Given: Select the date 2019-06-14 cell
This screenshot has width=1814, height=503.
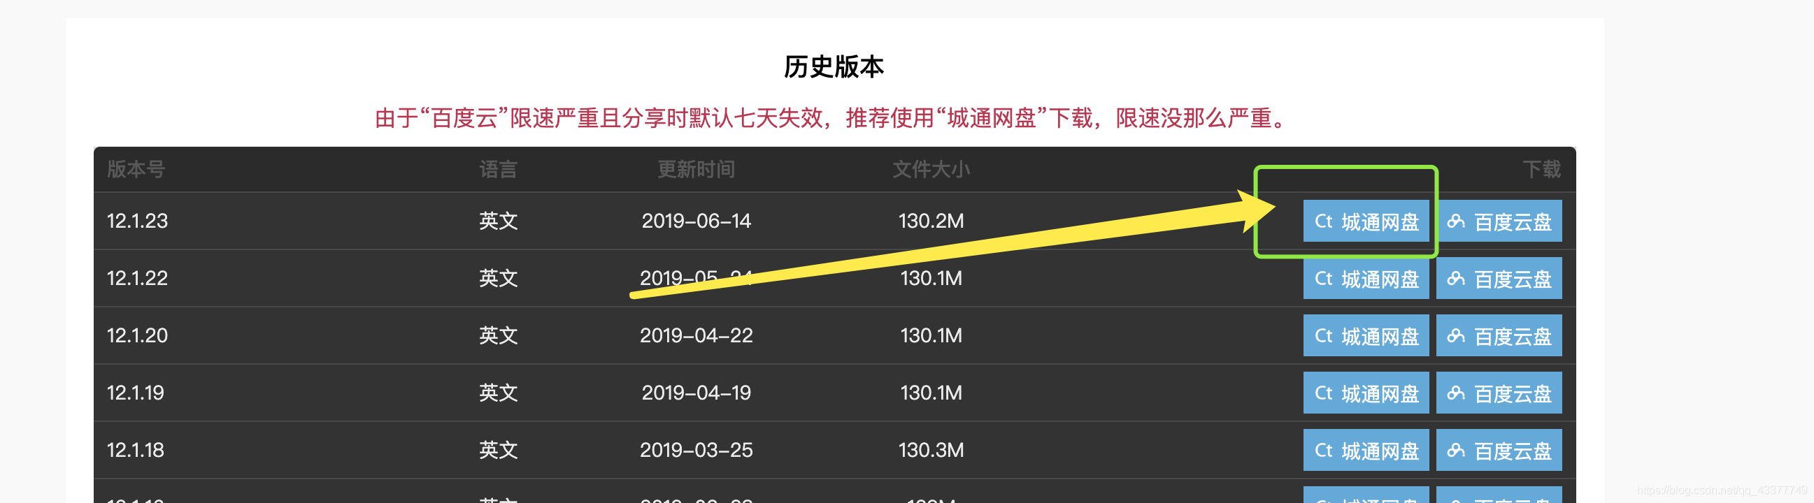Looking at the screenshot, I should coord(696,221).
